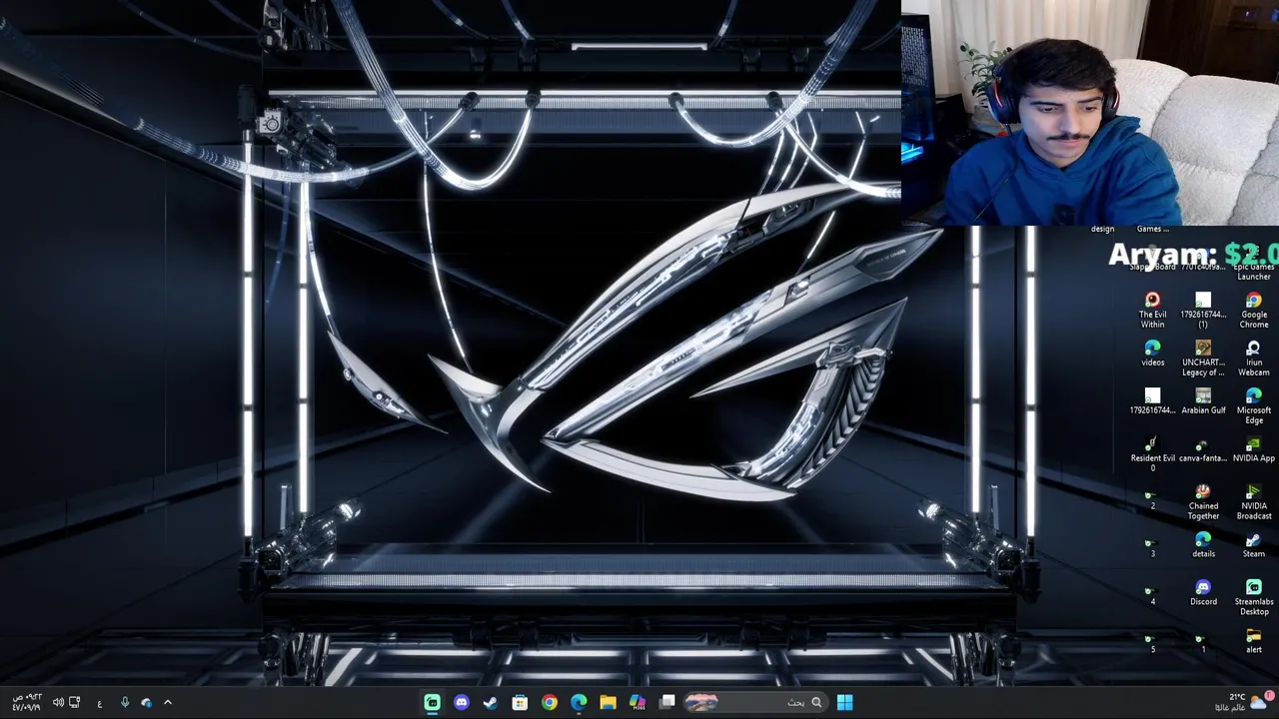
Task: Select the details desktop shortcut
Action: point(1203,545)
